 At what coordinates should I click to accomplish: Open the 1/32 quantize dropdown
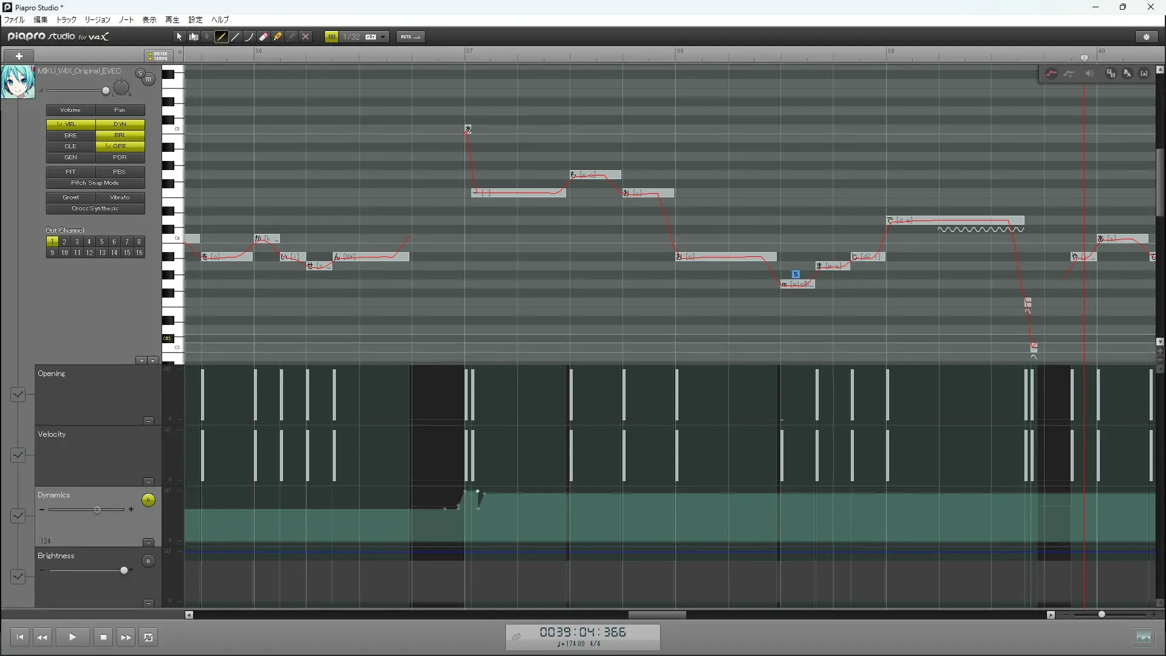pyautogui.click(x=383, y=37)
